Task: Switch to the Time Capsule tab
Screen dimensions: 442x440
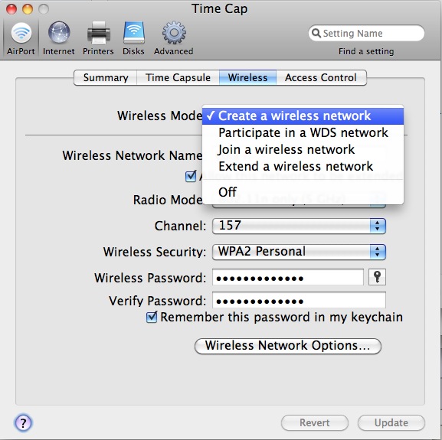Action: (178, 78)
